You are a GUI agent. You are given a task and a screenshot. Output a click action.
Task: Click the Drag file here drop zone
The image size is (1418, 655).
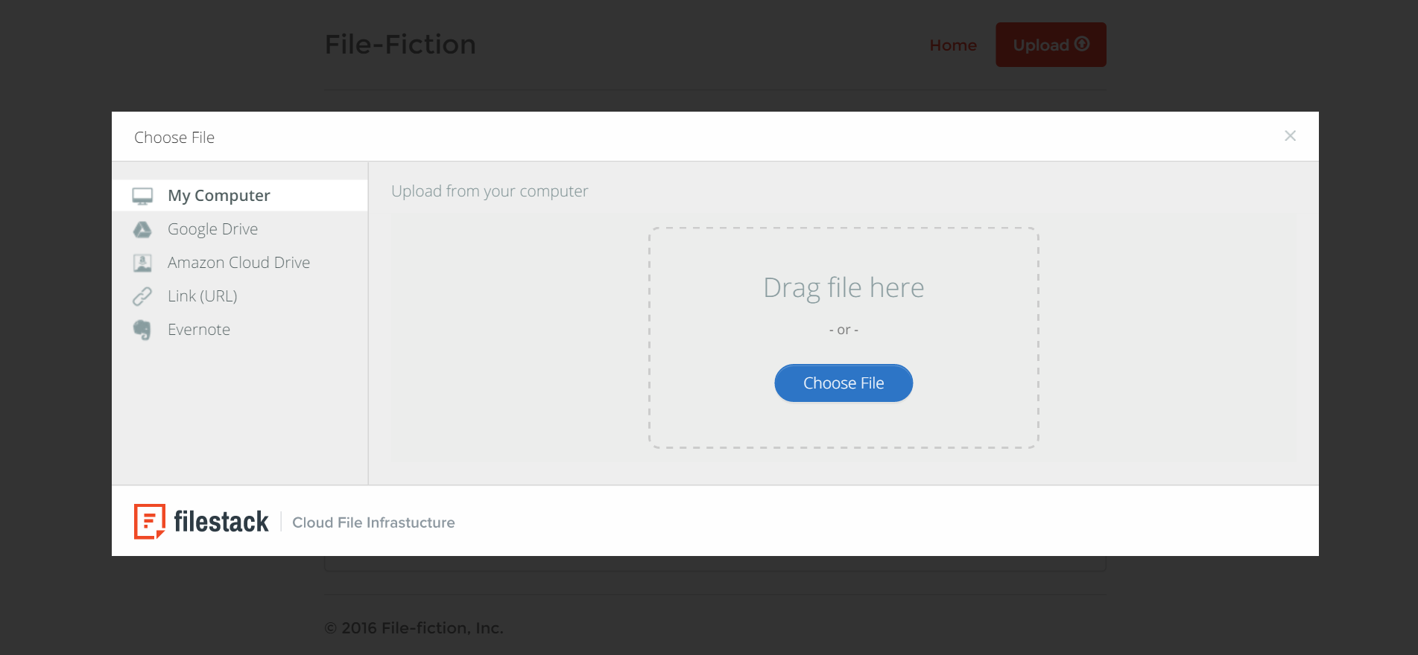point(843,338)
